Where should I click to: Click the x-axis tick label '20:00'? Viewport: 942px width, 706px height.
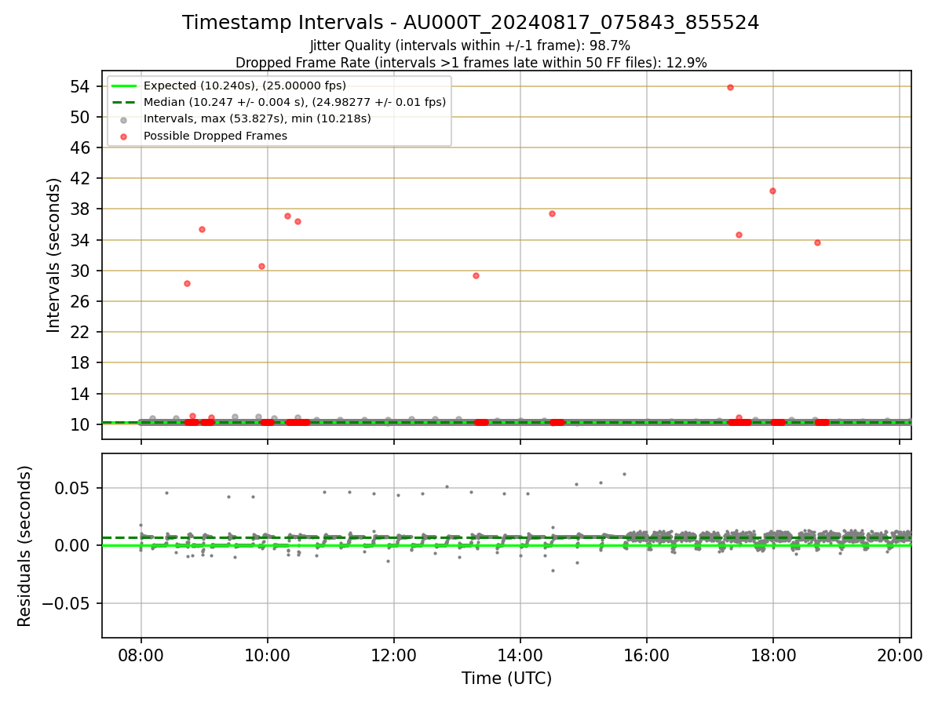[900, 657]
